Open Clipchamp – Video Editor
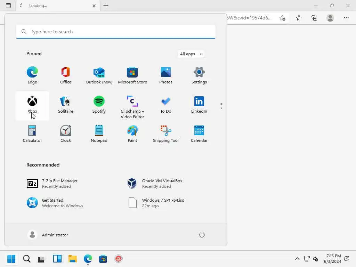This screenshot has width=356, height=267. 132,107
